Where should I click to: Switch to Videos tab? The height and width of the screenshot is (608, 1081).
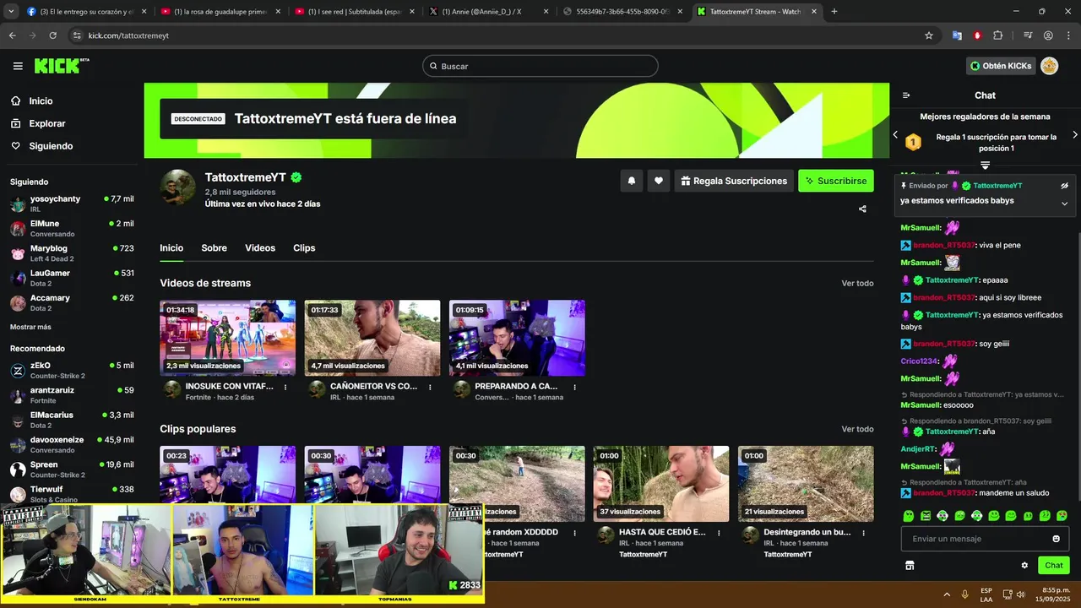click(x=260, y=248)
